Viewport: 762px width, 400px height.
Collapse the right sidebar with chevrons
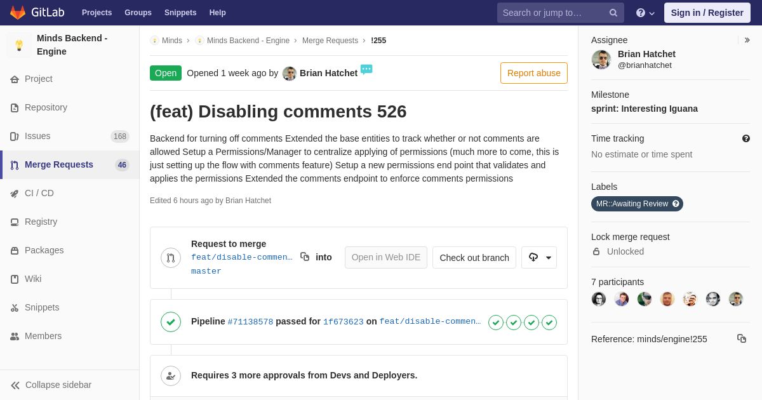point(747,40)
